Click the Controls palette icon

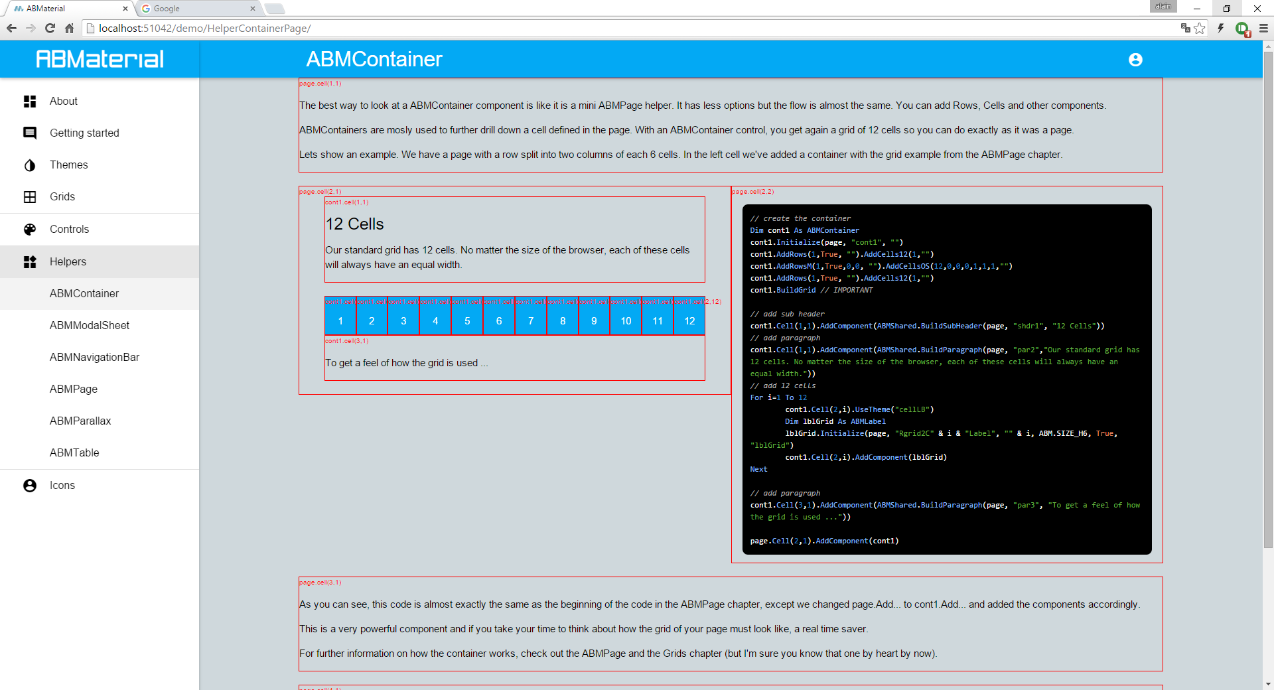point(30,230)
